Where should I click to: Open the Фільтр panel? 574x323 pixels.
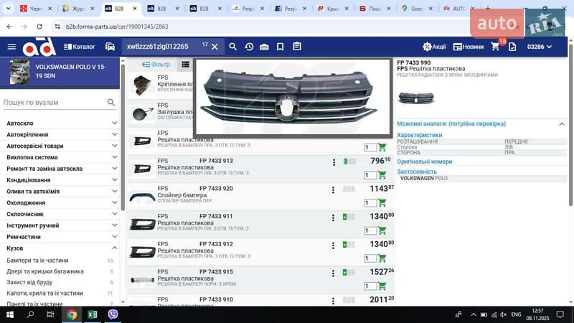click(x=156, y=65)
